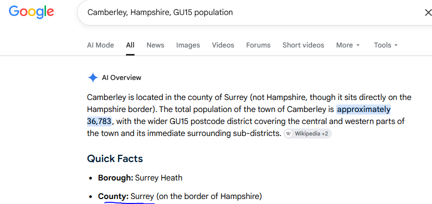
Task: Open the More dropdown menu
Action: pyautogui.click(x=348, y=45)
